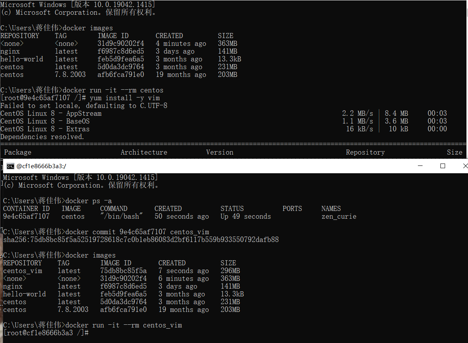
Task: Click the CONTAINER ID column header
Action: point(26,209)
